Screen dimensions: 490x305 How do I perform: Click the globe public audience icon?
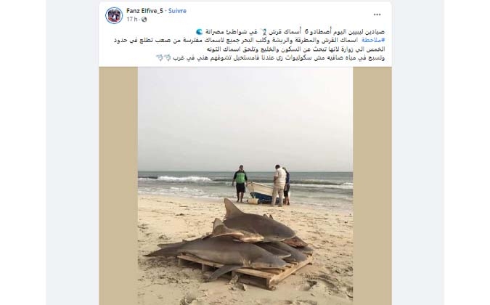[144, 20]
